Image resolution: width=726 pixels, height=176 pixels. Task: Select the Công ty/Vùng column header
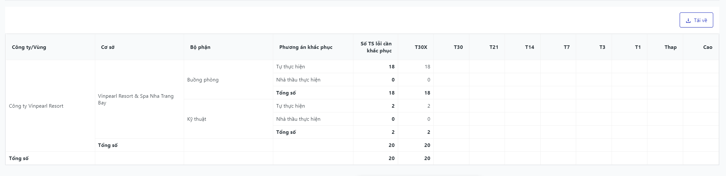(29, 47)
